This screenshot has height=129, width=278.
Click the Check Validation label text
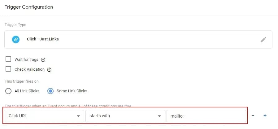[29, 69]
